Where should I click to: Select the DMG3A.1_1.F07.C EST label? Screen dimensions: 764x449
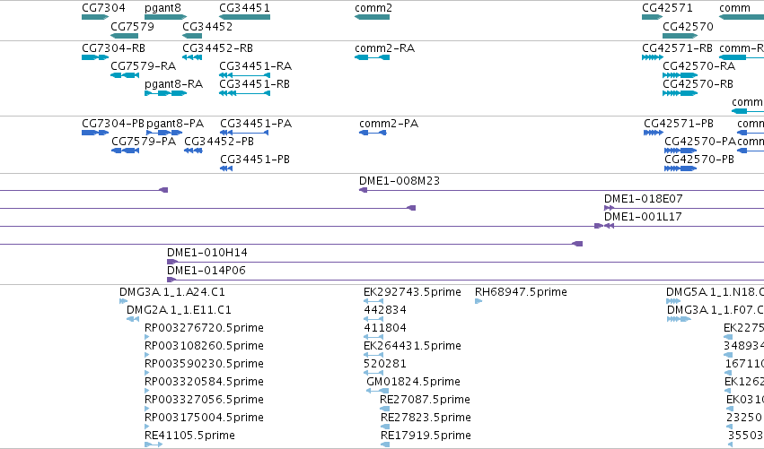coord(716,310)
